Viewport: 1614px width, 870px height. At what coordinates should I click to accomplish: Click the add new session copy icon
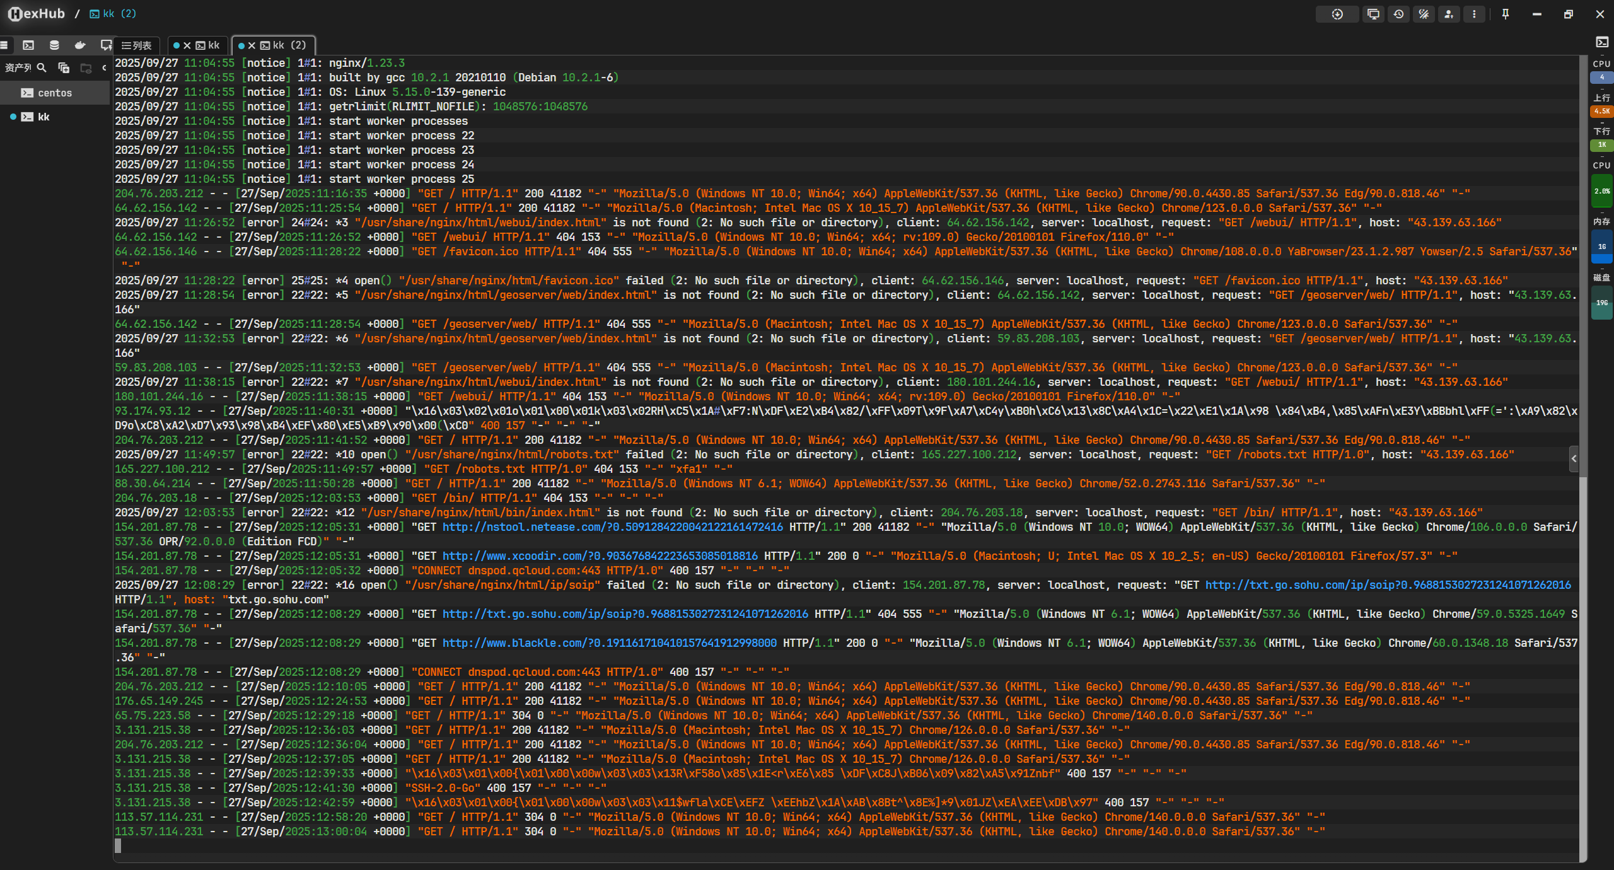pyautogui.click(x=64, y=67)
